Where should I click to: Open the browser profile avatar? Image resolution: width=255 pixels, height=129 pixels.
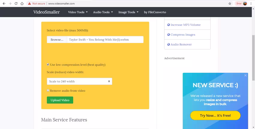pos(245,4)
